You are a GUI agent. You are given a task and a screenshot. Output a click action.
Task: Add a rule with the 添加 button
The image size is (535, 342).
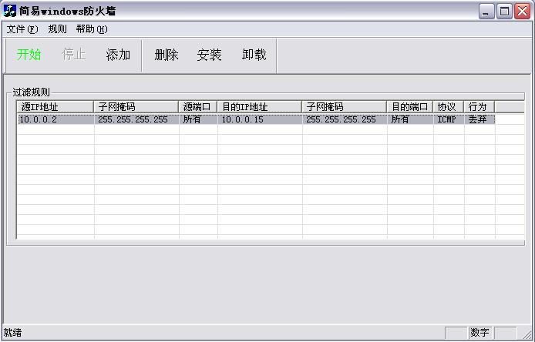click(118, 55)
